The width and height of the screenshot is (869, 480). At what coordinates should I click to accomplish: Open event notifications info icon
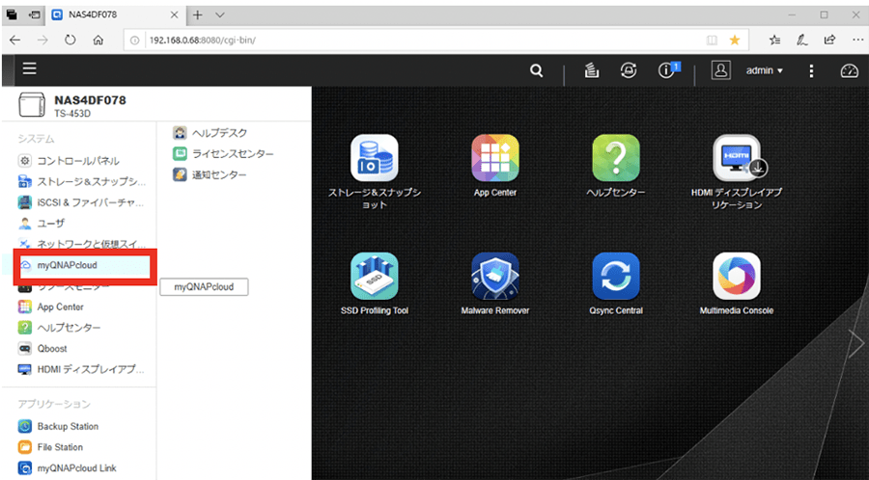click(x=668, y=70)
